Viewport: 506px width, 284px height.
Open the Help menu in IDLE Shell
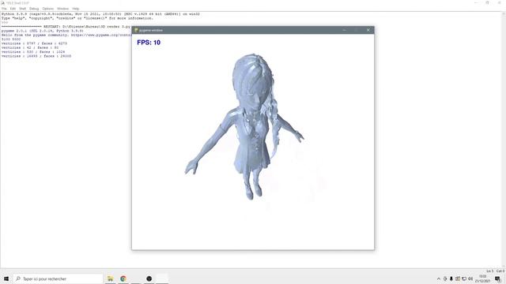click(76, 9)
